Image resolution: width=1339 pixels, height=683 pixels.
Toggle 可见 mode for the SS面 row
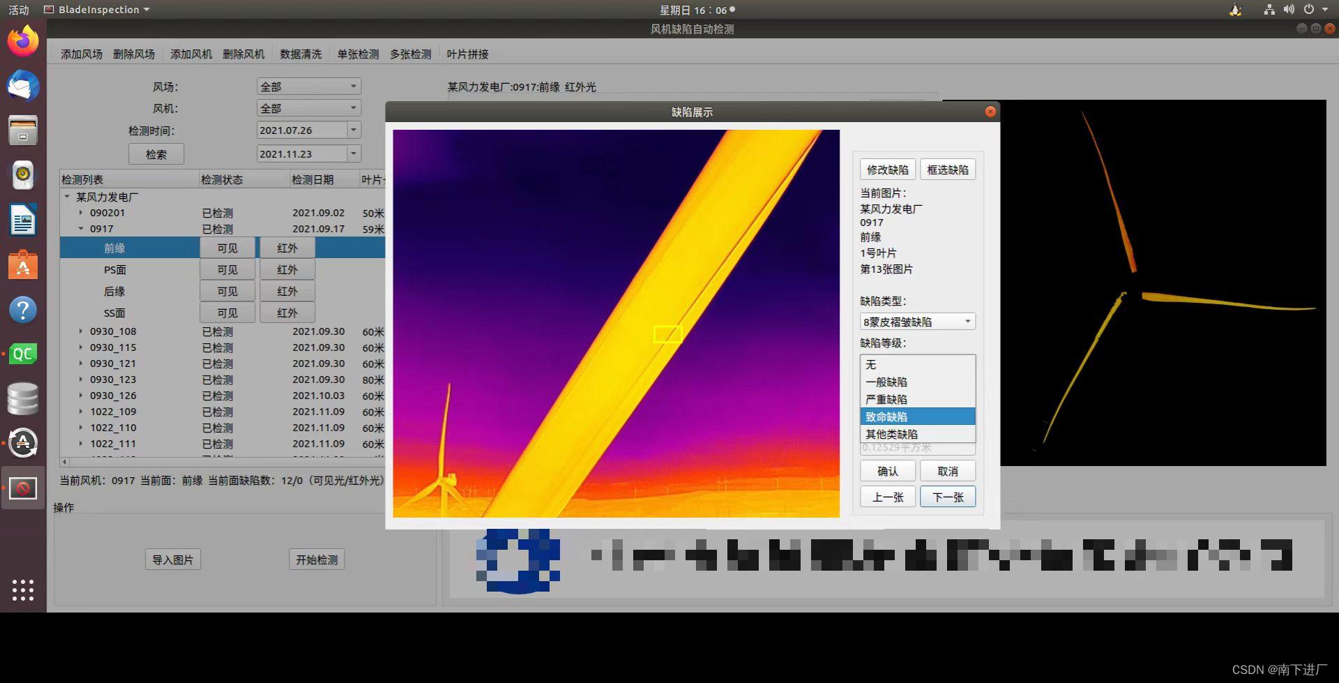(227, 312)
